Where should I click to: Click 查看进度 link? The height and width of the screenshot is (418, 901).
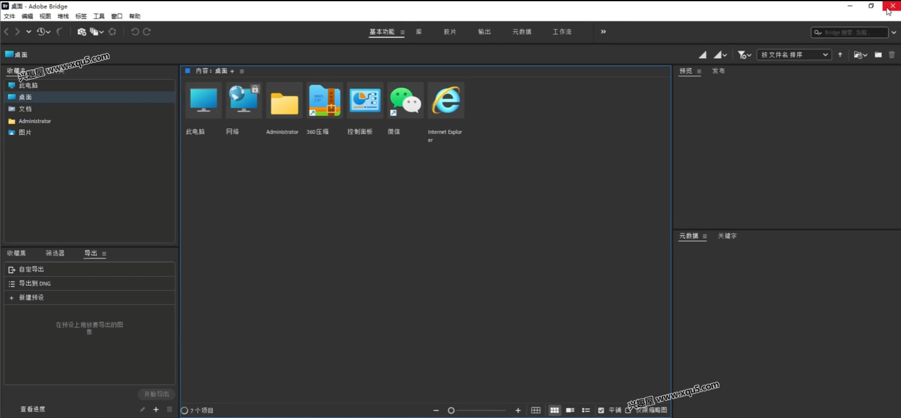[x=33, y=409]
